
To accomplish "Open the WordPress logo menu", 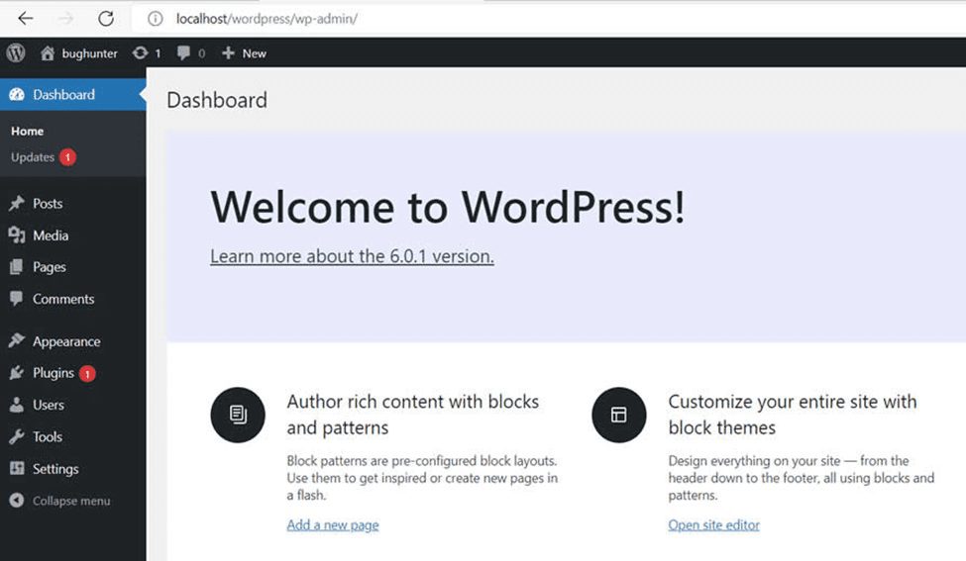I will (16, 52).
